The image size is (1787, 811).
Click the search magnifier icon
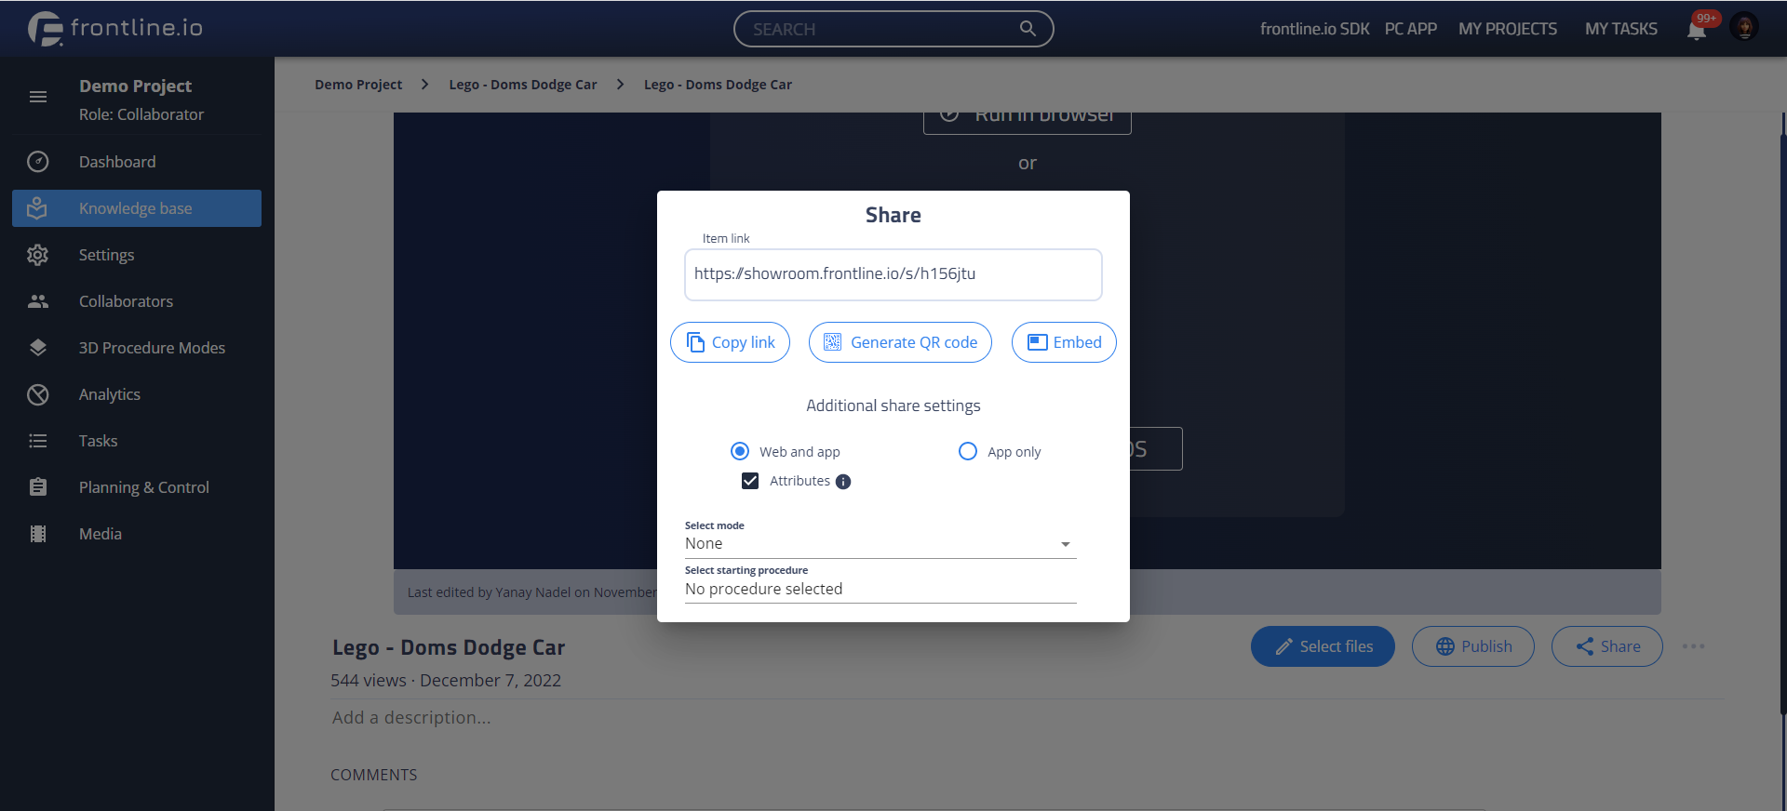click(x=1028, y=29)
